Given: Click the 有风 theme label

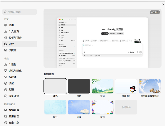Looking at the screenshot, I should pos(103,96).
